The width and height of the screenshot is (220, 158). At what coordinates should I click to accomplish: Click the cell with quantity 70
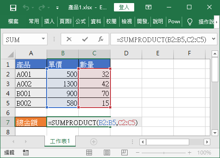tap(95, 93)
